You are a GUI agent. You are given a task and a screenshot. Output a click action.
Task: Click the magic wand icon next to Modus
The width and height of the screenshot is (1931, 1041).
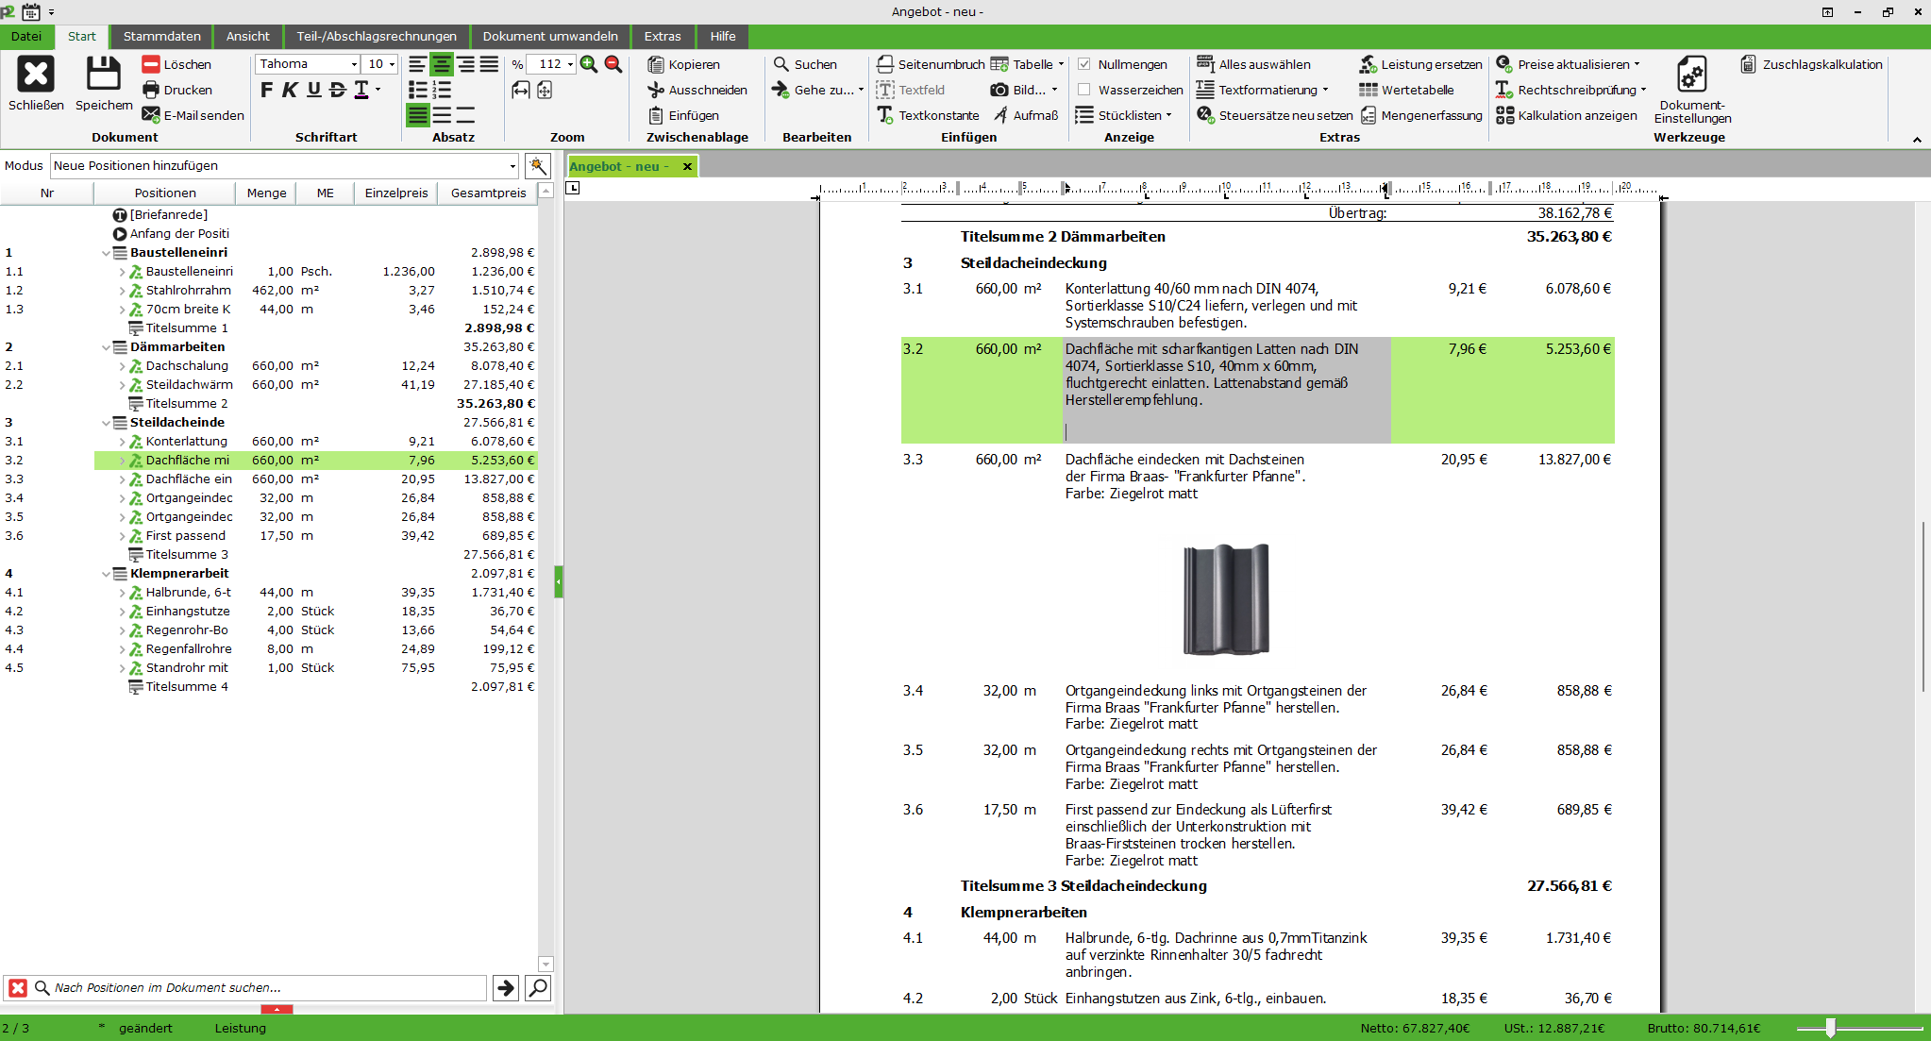pyautogui.click(x=538, y=166)
